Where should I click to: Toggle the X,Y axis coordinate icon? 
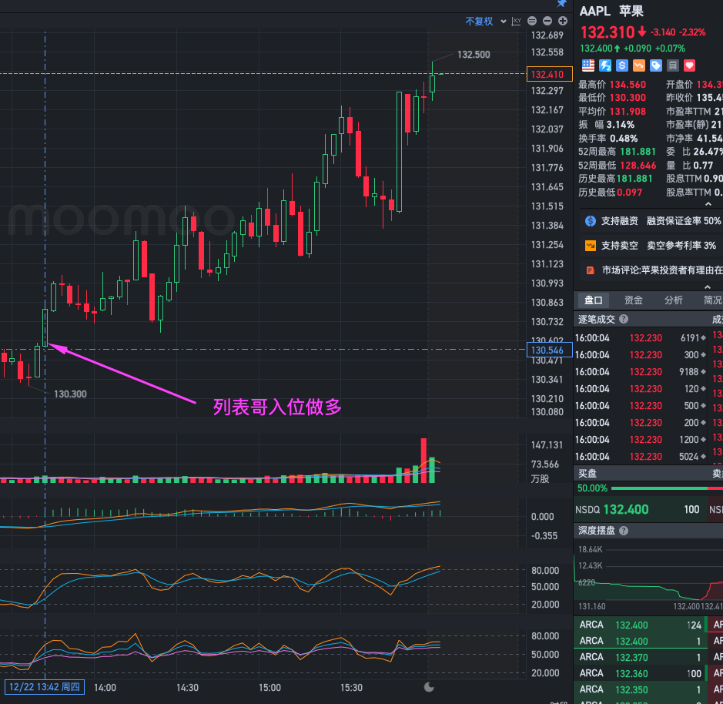516,22
